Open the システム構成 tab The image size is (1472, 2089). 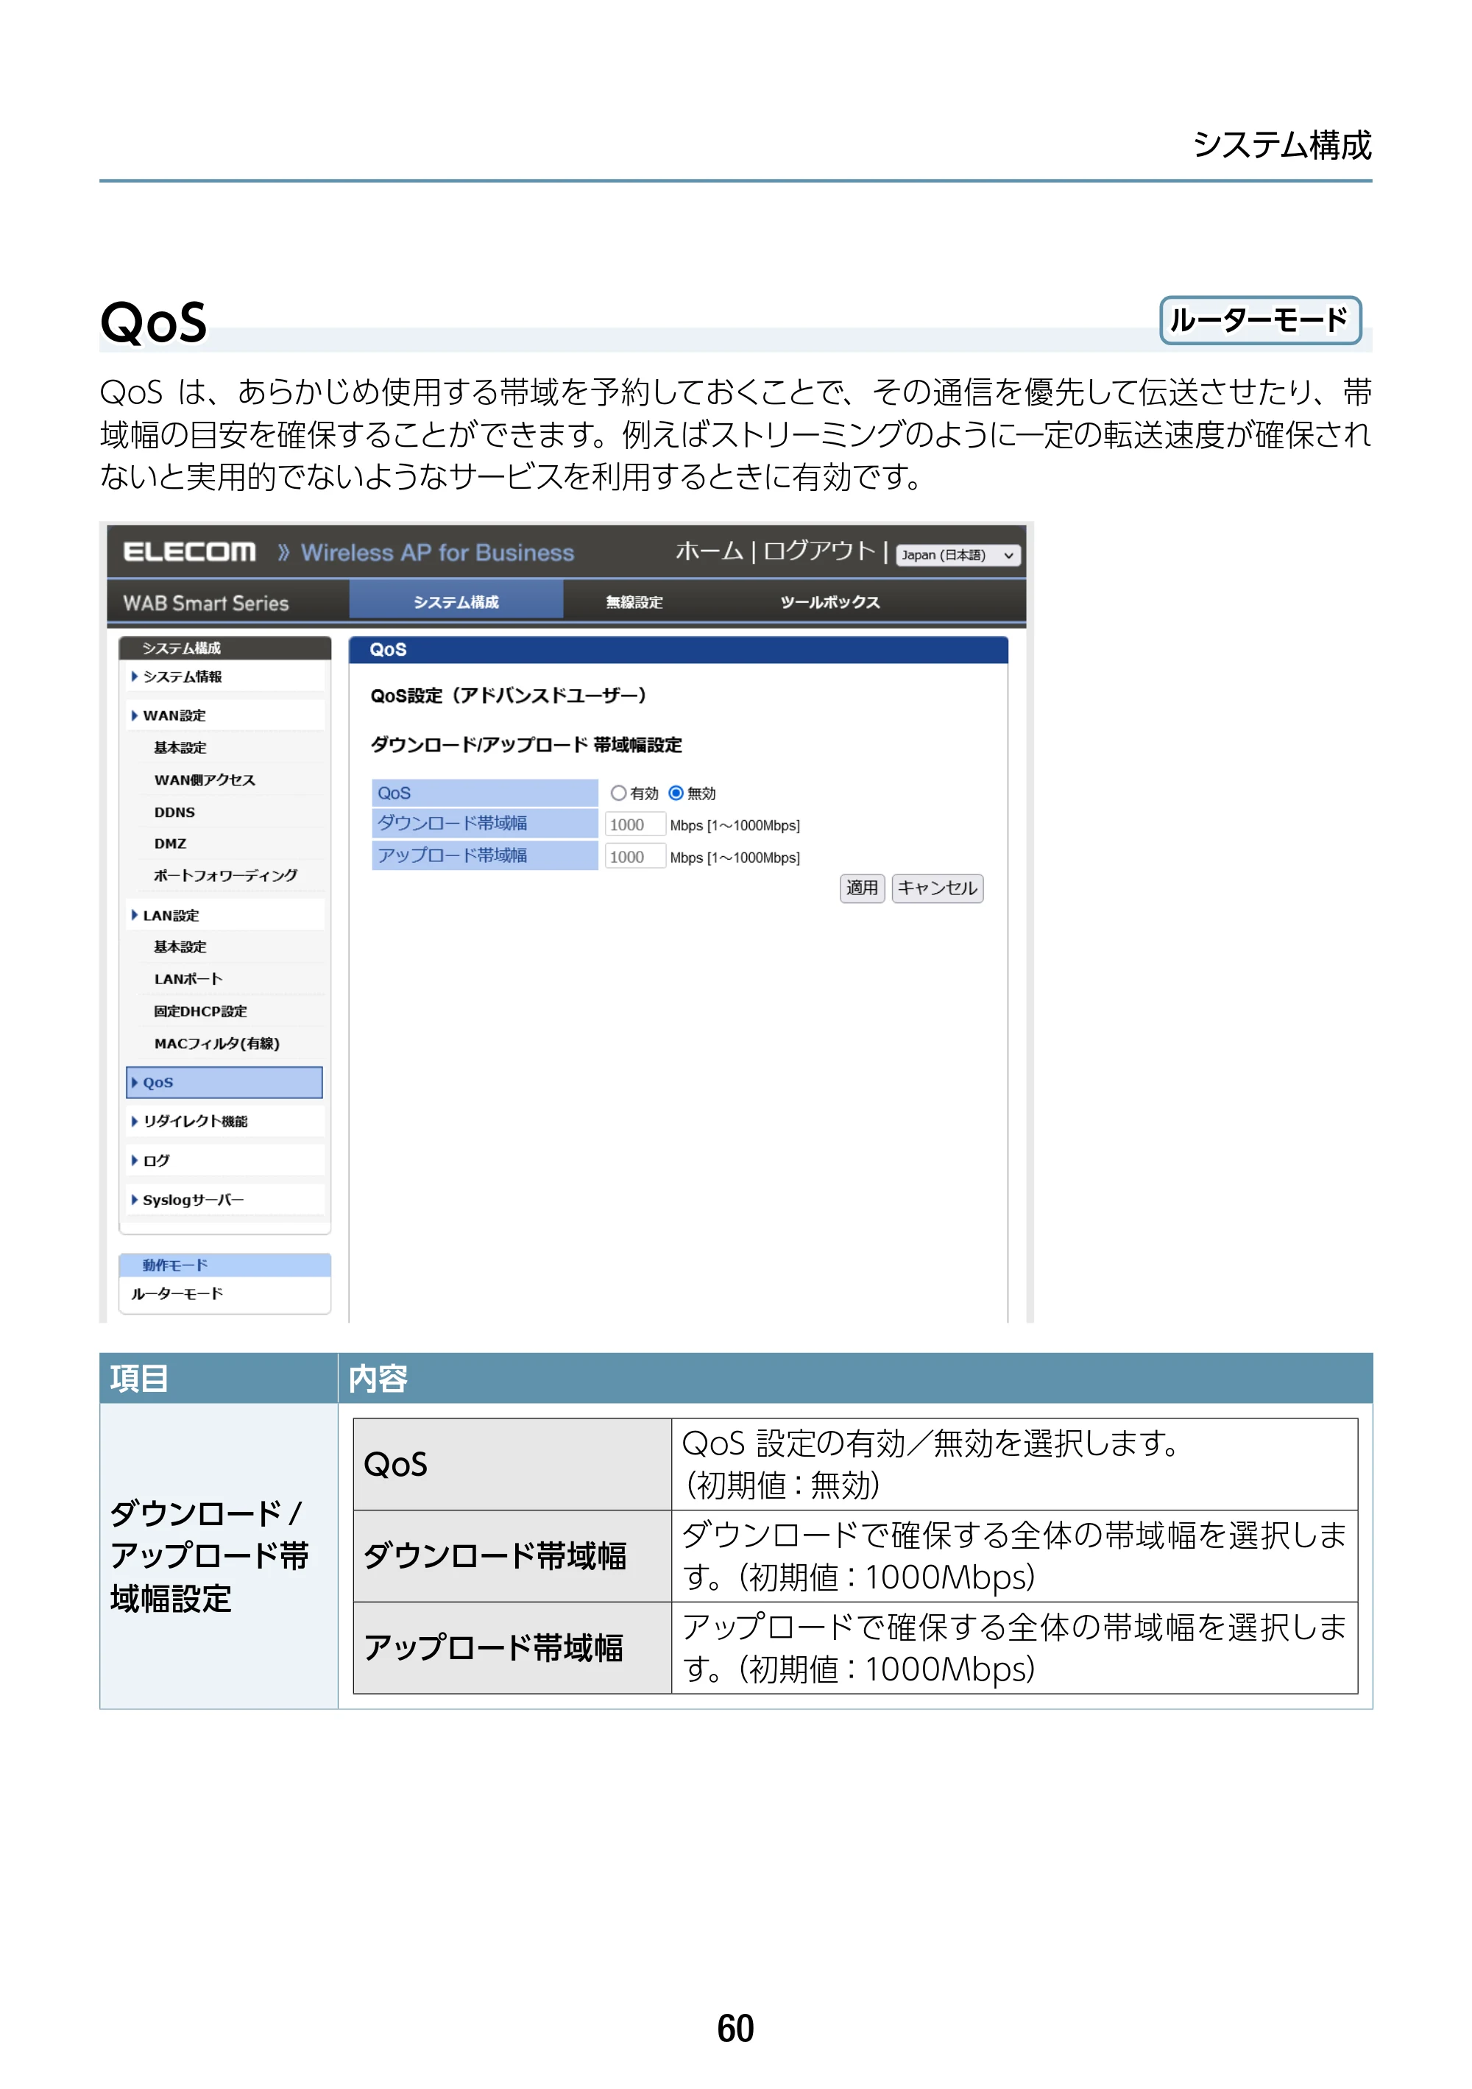[x=456, y=601]
